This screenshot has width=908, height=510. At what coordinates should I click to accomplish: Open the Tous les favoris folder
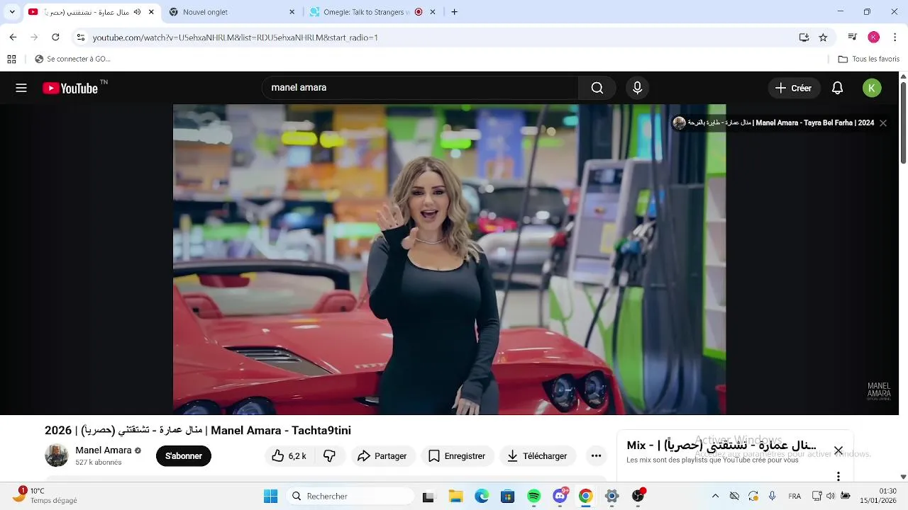point(868,59)
